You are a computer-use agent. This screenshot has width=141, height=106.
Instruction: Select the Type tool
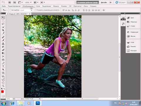pyautogui.click(x=3, y=66)
